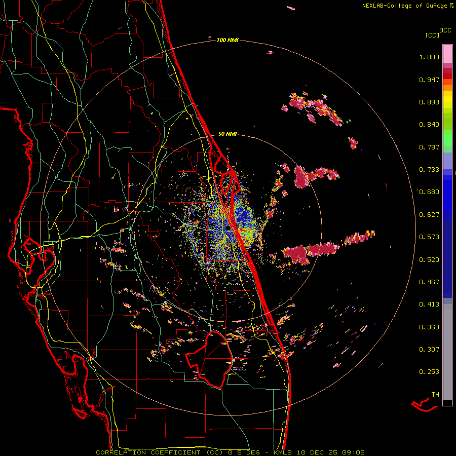Viewport: 456px width, 456px height.
Task: Click the 0.307 color scale value
Action: (429, 350)
